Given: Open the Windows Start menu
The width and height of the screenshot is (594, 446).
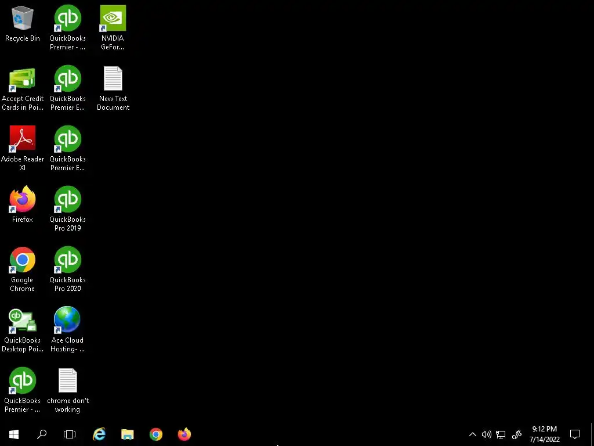Looking at the screenshot, I should coord(14,434).
